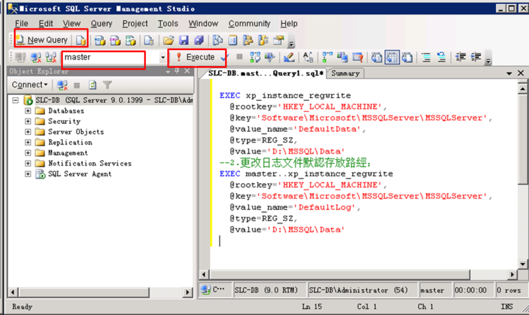The width and height of the screenshot is (529, 315).
Task: Refresh the Object Explorer tree
Action: pyautogui.click(x=92, y=85)
